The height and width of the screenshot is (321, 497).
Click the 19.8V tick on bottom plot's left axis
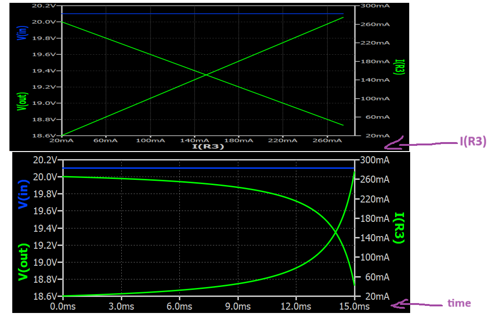pos(45,194)
